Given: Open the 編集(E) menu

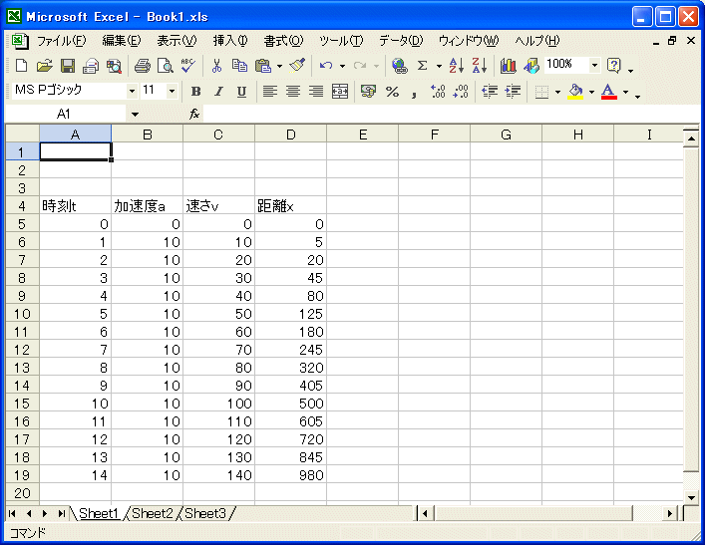Looking at the screenshot, I should pos(122,41).
